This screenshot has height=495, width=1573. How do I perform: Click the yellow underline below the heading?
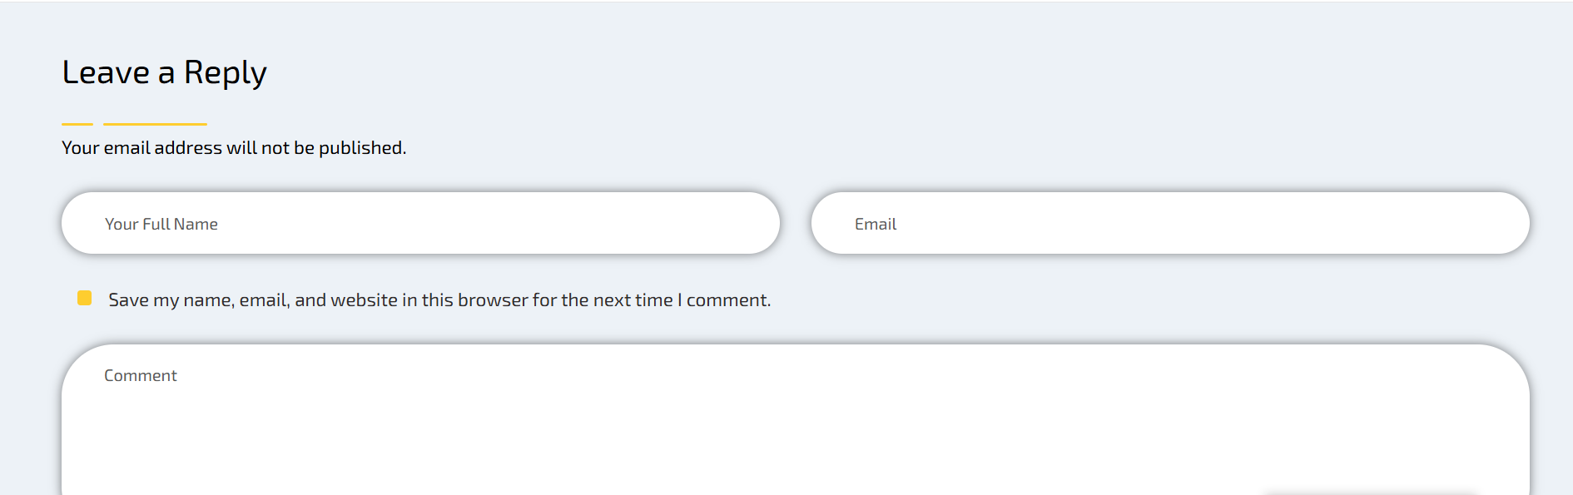pos(155,124)
